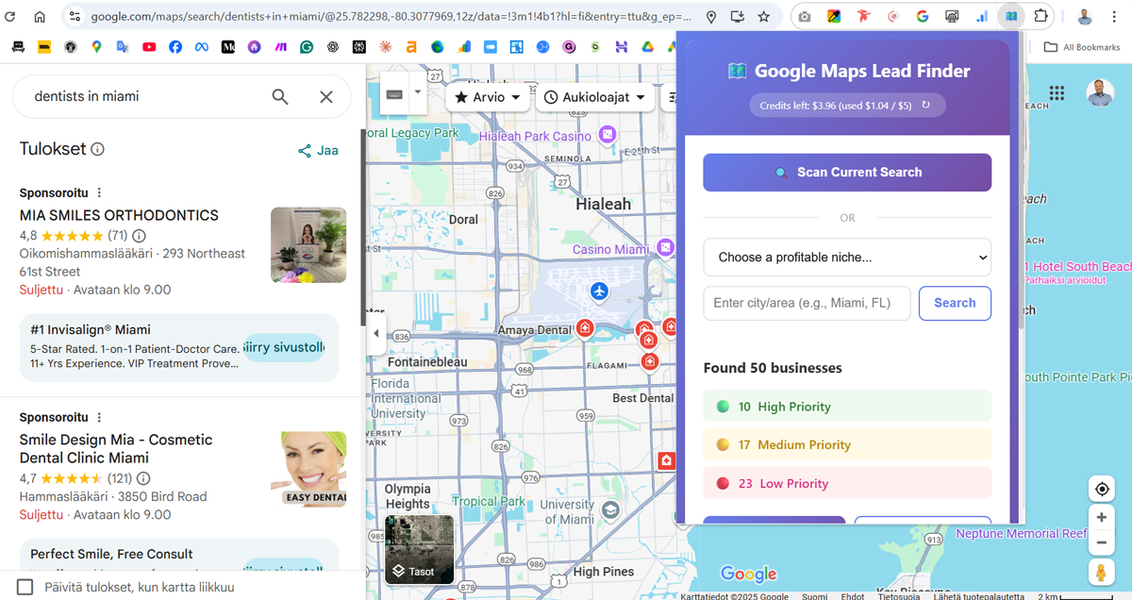Collapse the side results panel arrow
The height and width of the screenshot is (600, 1132).
(x=376, y=333)
